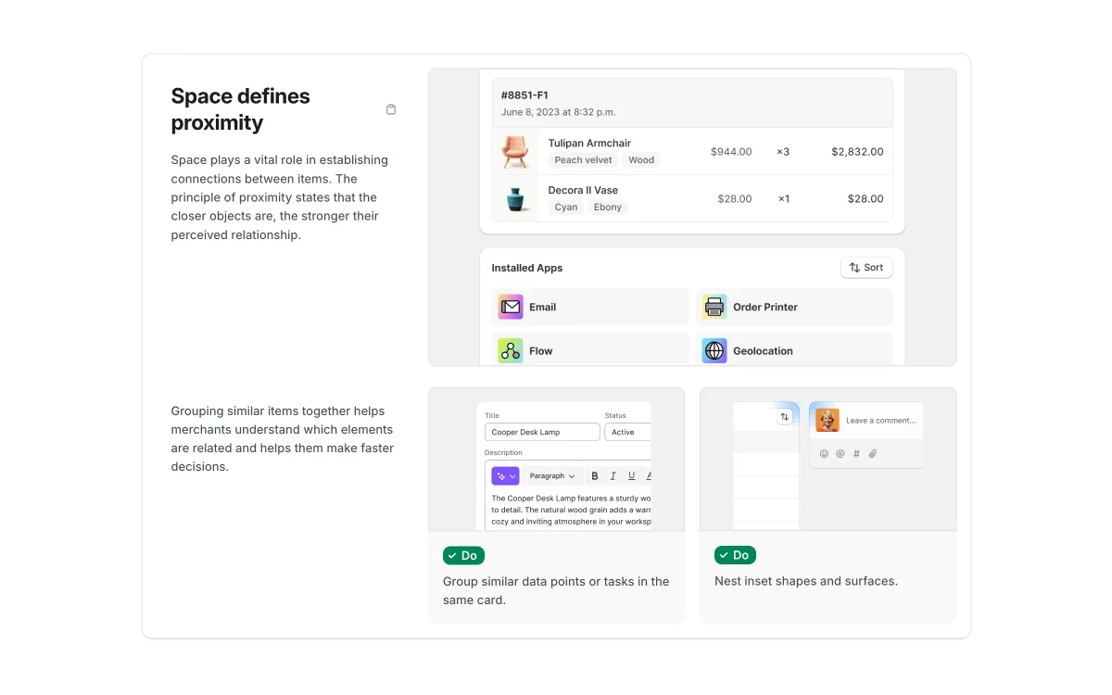Click the Tulipan Armchair product thumbnail

(515, 151)
